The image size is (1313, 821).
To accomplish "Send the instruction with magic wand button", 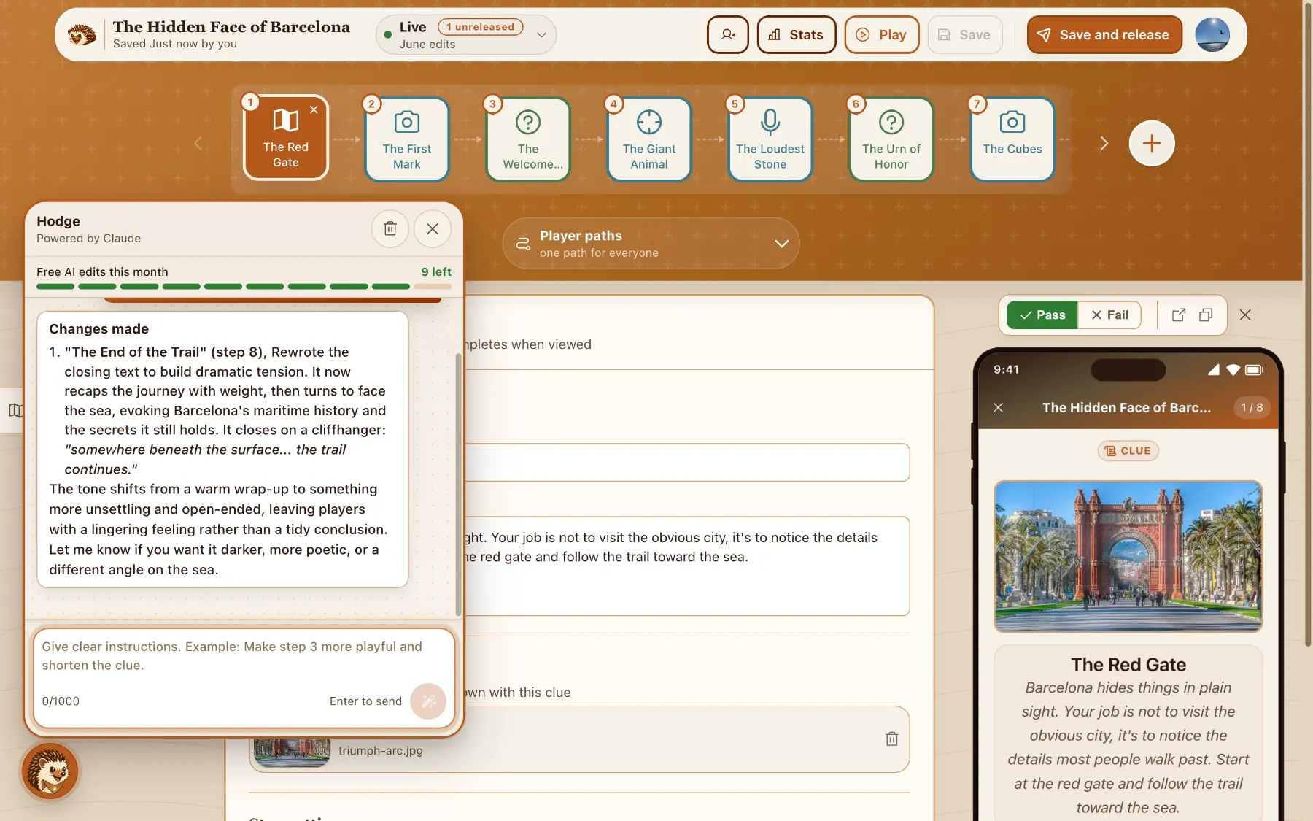I will point(428,701).
